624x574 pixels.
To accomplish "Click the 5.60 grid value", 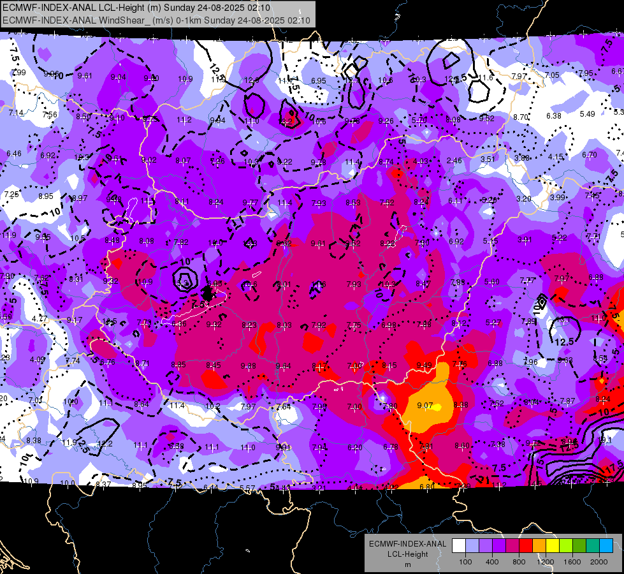I will (x=492, y=282).
